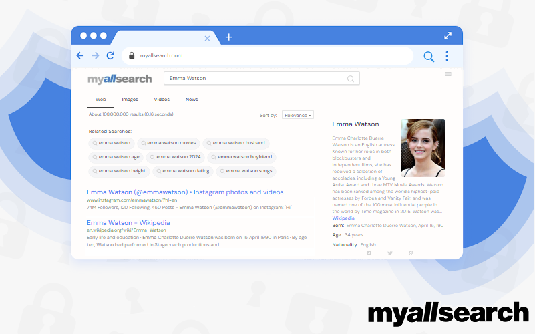
Task: Click the myallsearch.com address bar
Action: point(267,55)
